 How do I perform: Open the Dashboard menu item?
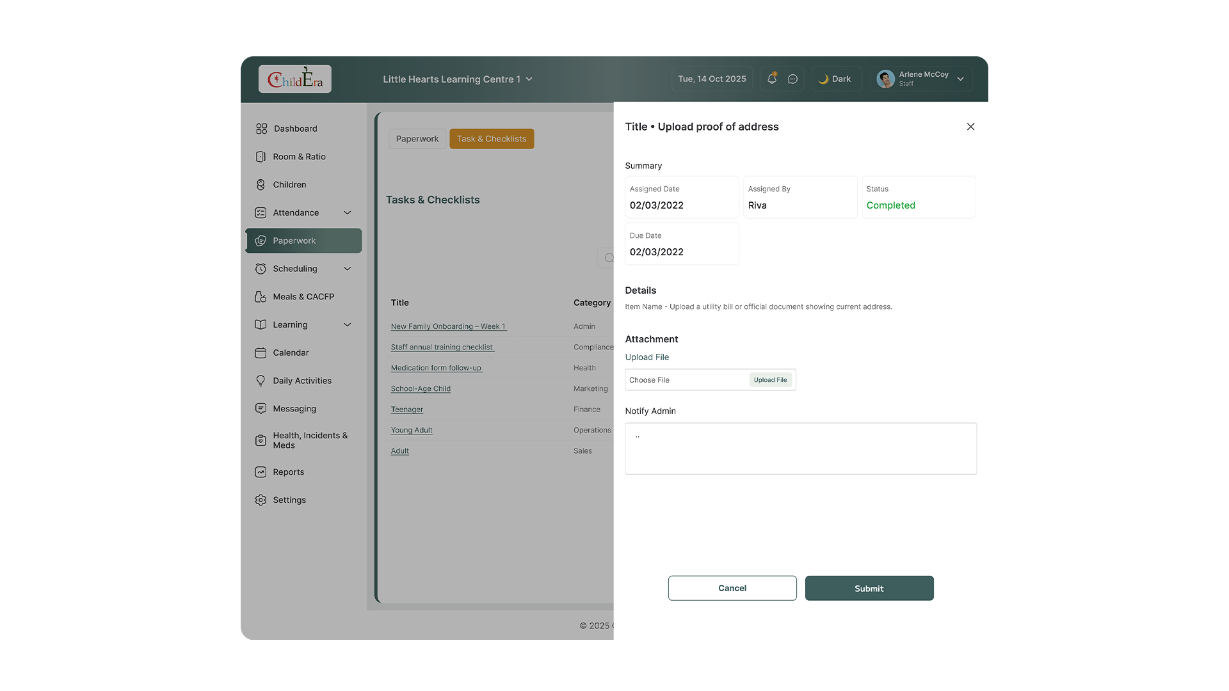(303, 129)
